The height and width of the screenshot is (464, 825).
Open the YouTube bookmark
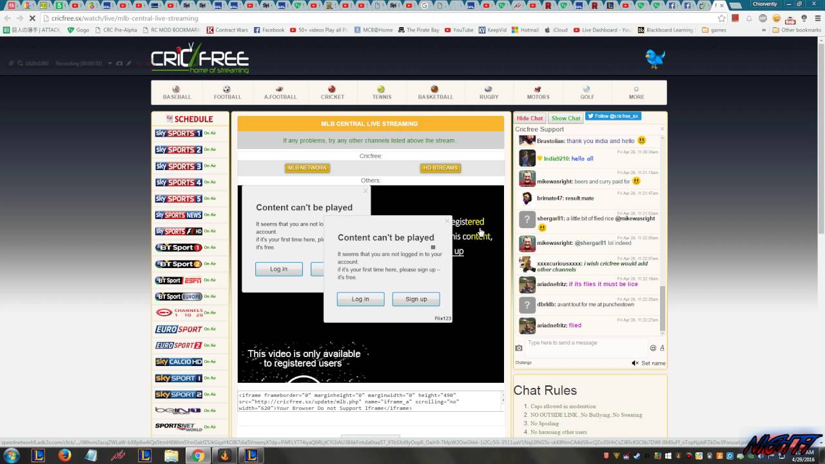pos(458,30)
